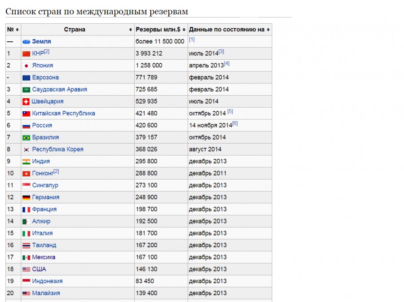The width and height of the screenshot is (404, 302).
Task: Open the Земля link
Action: pyautogui.click(x=41, y=41)
